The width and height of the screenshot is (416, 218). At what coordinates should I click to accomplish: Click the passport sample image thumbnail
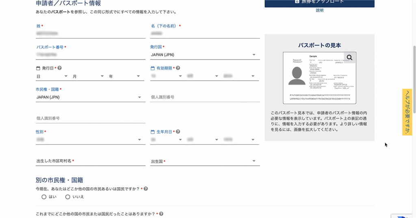coord(319,77)
